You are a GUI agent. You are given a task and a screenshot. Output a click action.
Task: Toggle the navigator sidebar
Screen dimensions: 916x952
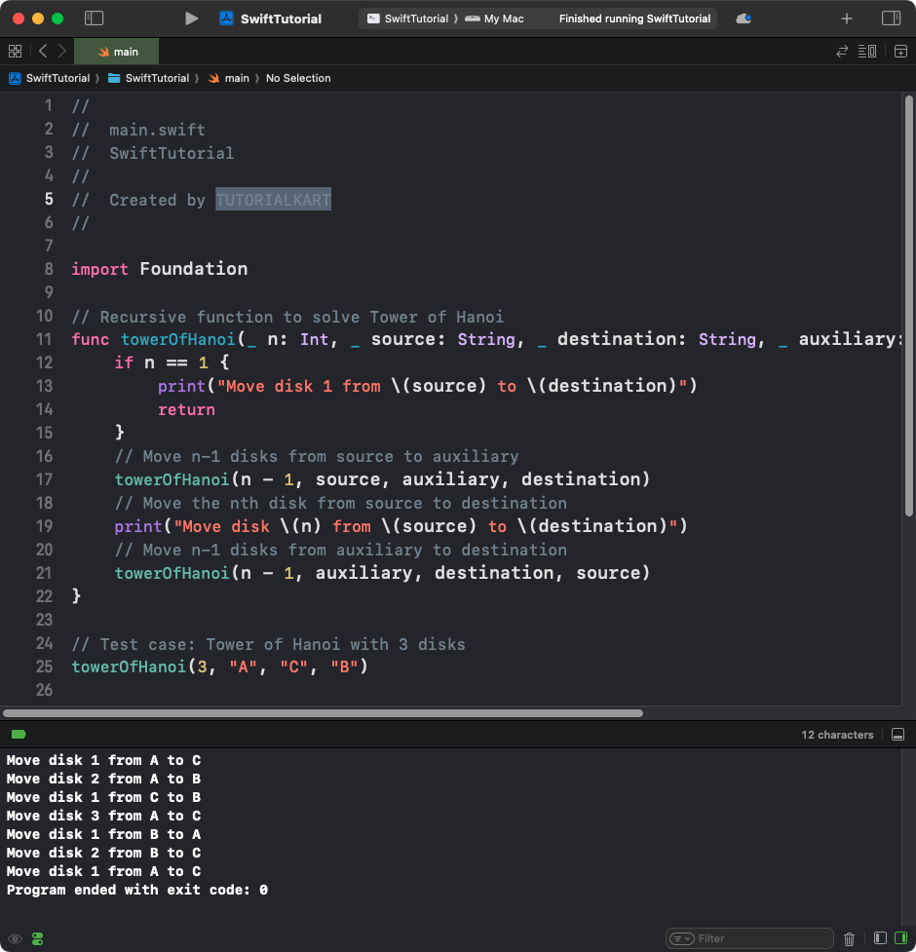coord(95,19)
